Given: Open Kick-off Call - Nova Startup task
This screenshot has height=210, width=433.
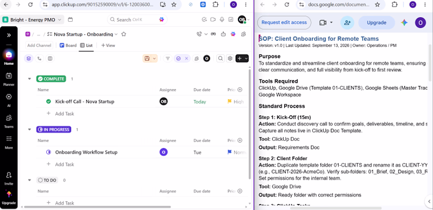Looking at the screenshot, I should 85,102.
